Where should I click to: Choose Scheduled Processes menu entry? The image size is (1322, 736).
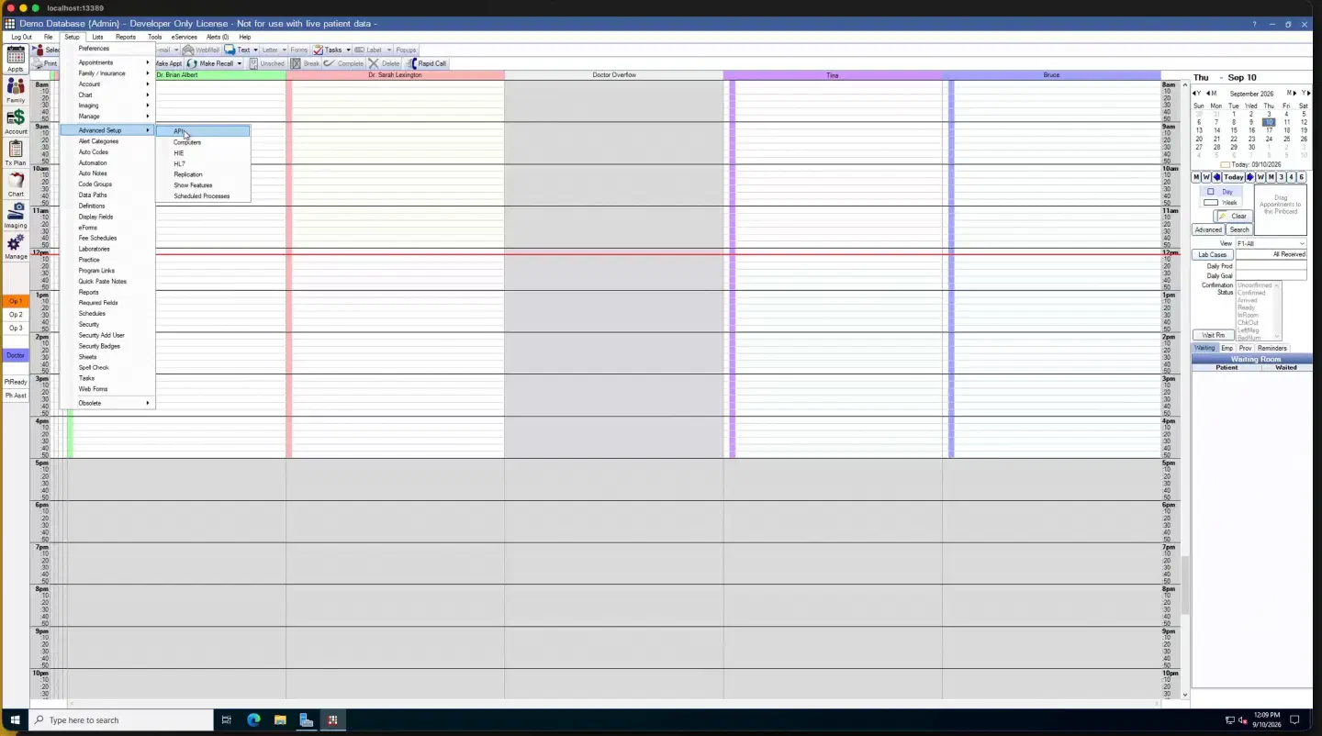(202, 196)
